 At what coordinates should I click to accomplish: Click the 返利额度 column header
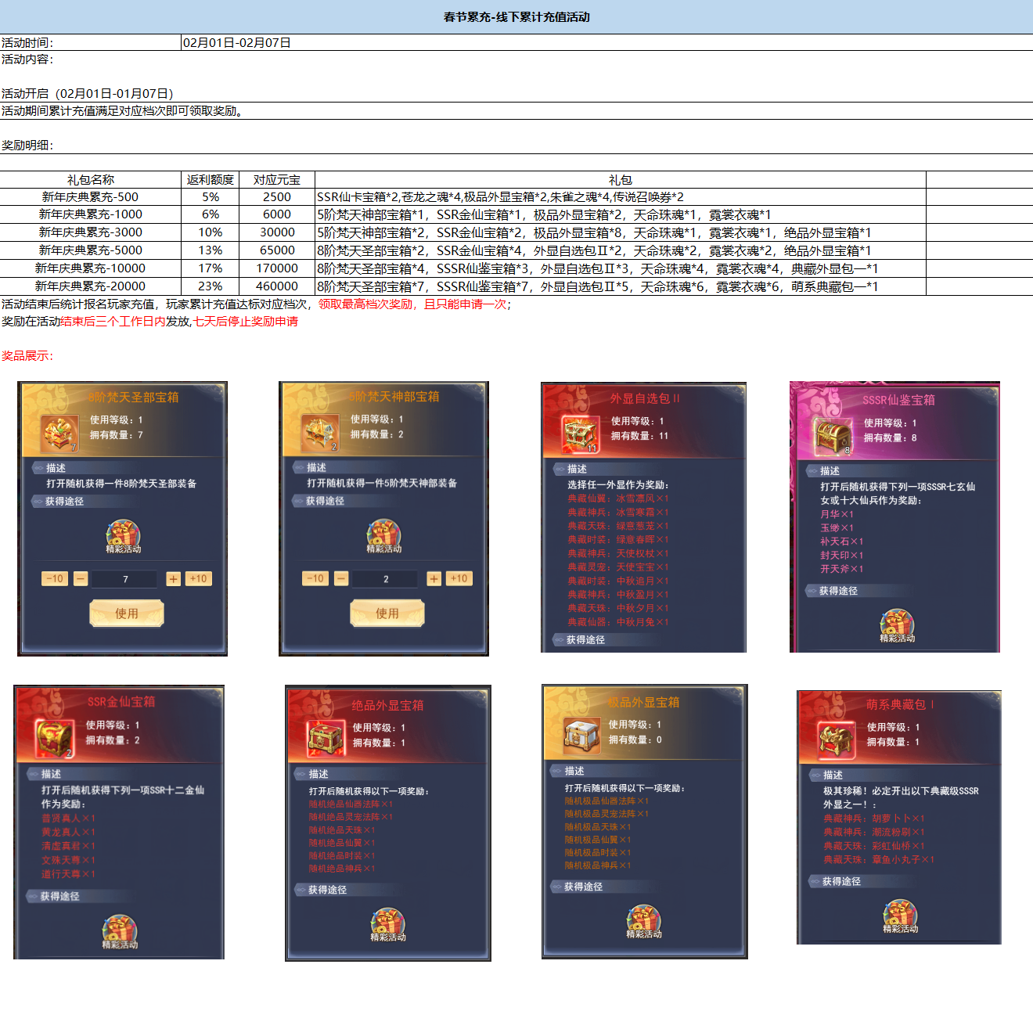coord(211,179)
